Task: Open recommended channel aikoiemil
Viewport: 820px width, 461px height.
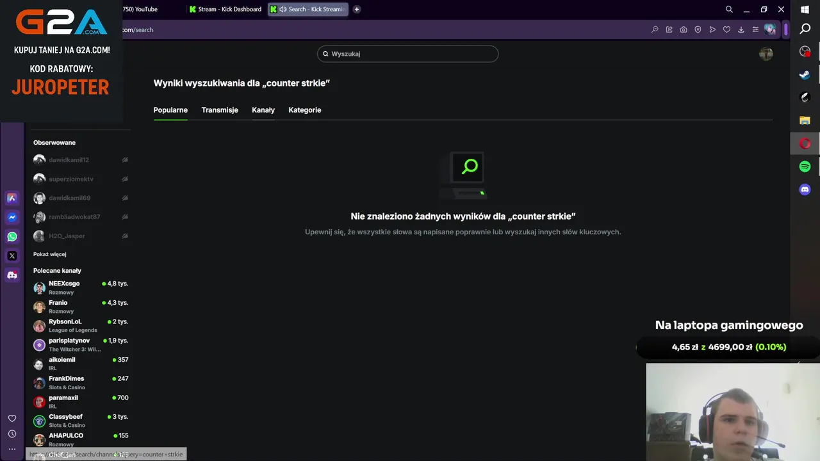Action: click(81, 364)
